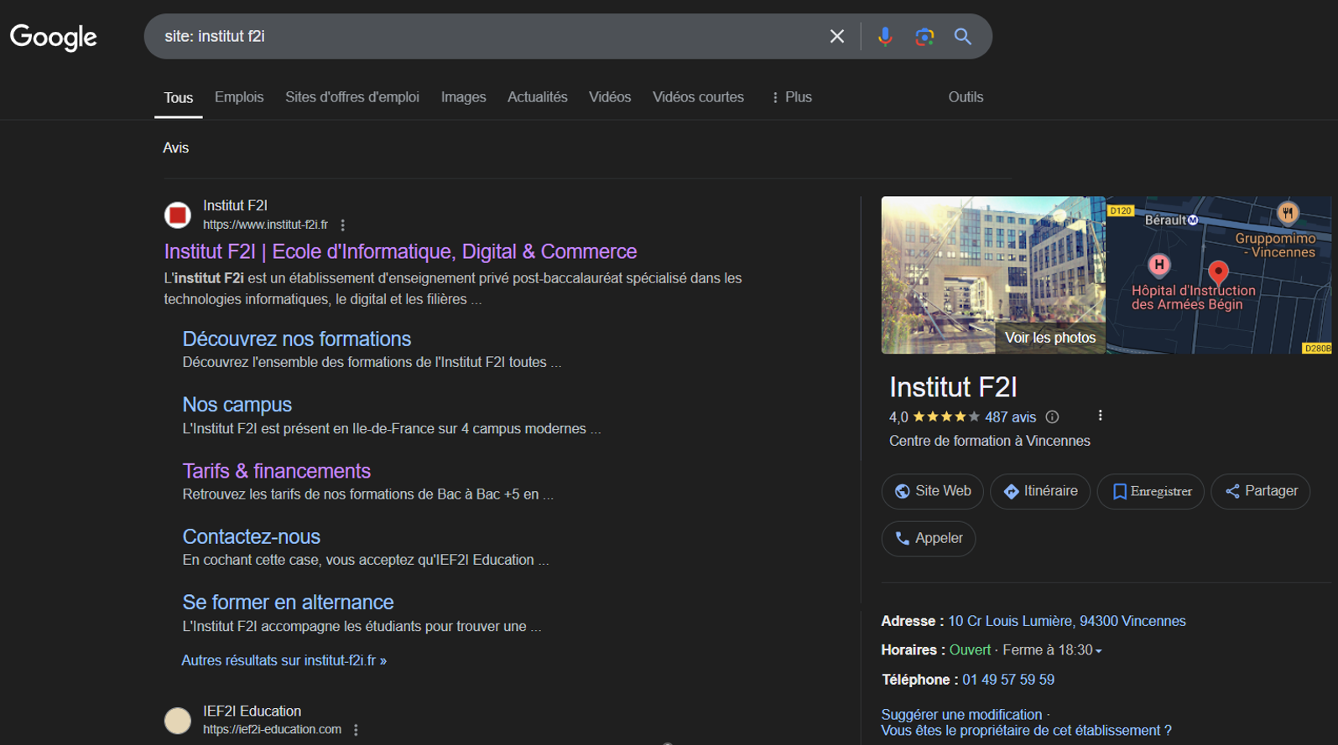The image size is (1338, 745).
Task: Click Suggérer une modification
Action: 961,715
